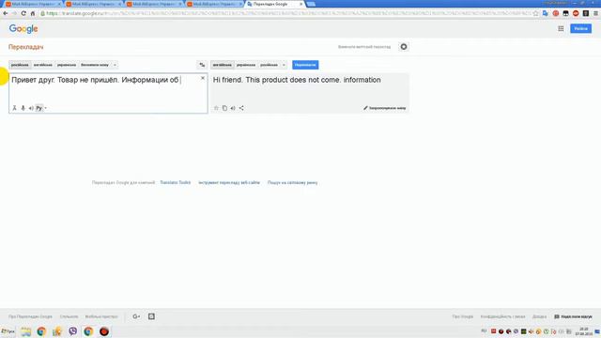The image size is (601, 338).
Task: Open the Windows Start button
Action: pos(8,331)
